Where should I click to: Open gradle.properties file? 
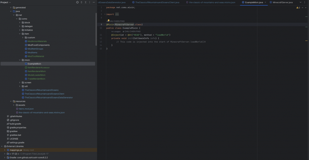(18, 128)
